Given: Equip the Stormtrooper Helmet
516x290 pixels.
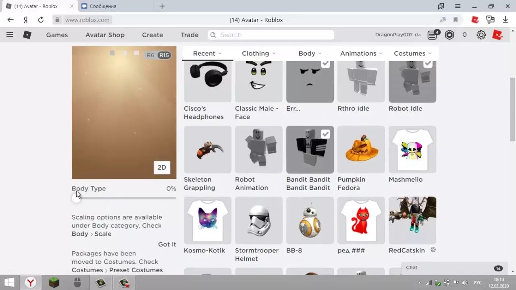Looking at the screenshot, I should coord(259,220).
